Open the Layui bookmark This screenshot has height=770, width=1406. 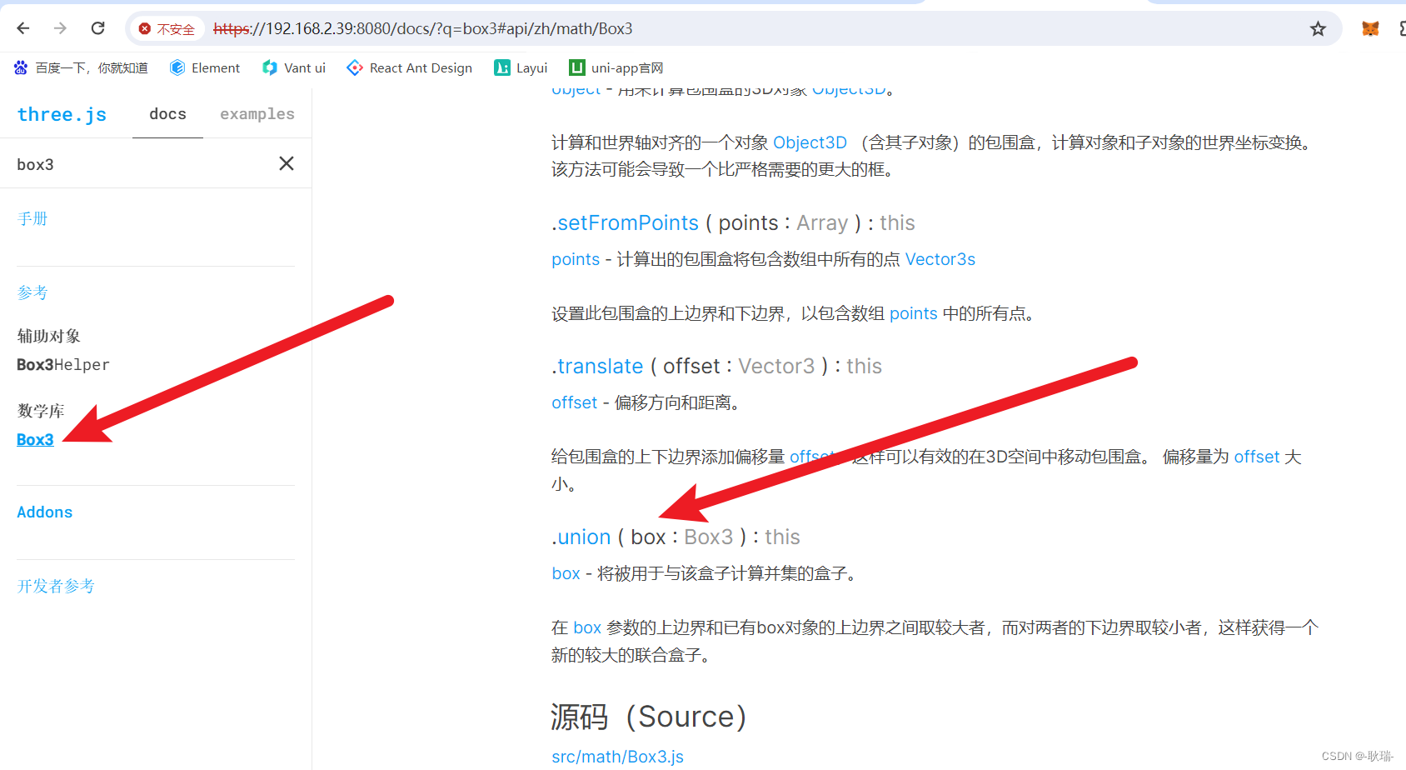click(x=521, y=68)
